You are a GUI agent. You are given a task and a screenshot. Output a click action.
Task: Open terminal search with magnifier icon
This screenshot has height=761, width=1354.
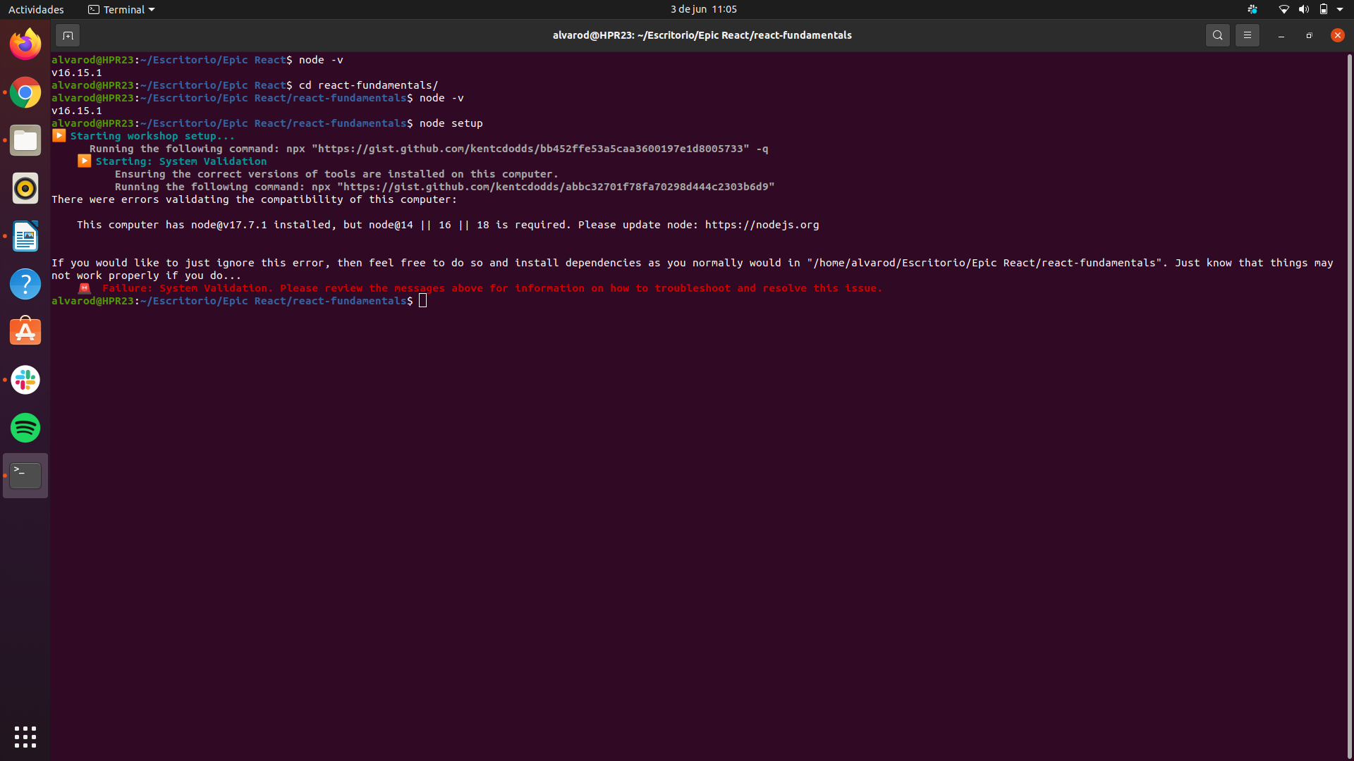coord(1217,35)
